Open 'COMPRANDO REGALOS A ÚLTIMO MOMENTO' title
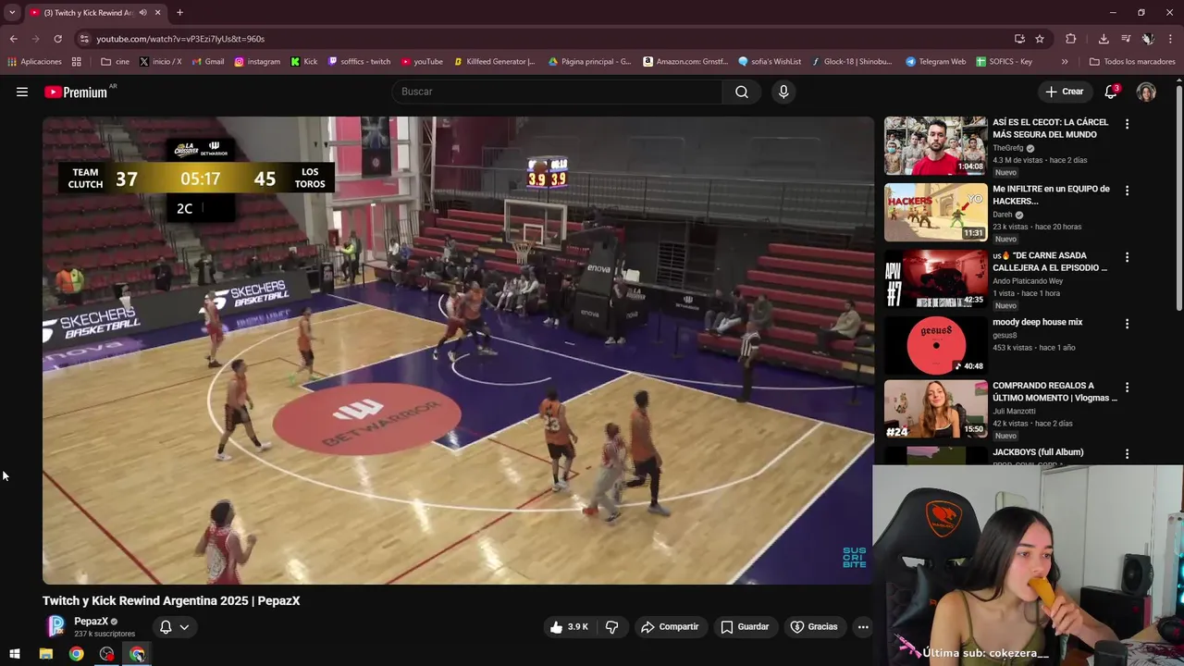This screenshot has height=666, width=1184. [x=1054, y=392]
